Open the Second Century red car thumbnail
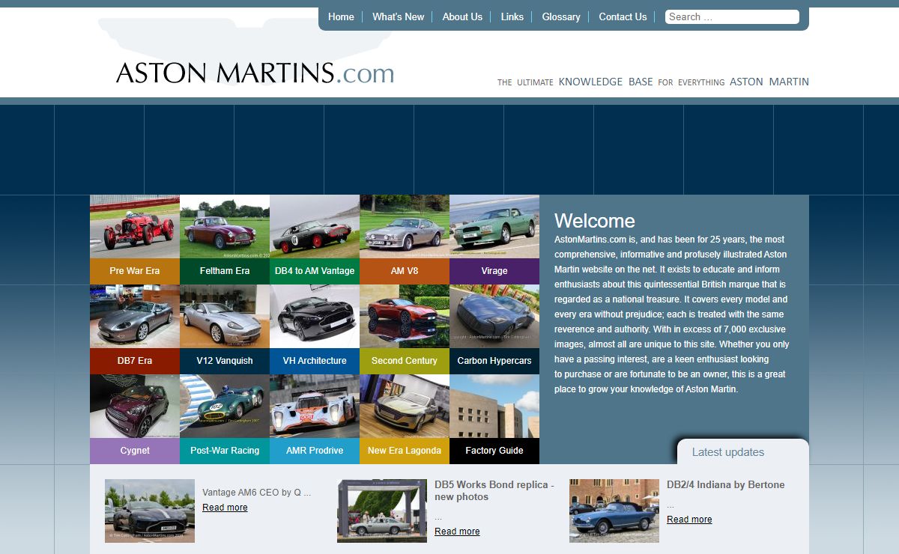The width and height of the screenshot is (899, 554). pos(405,317)
